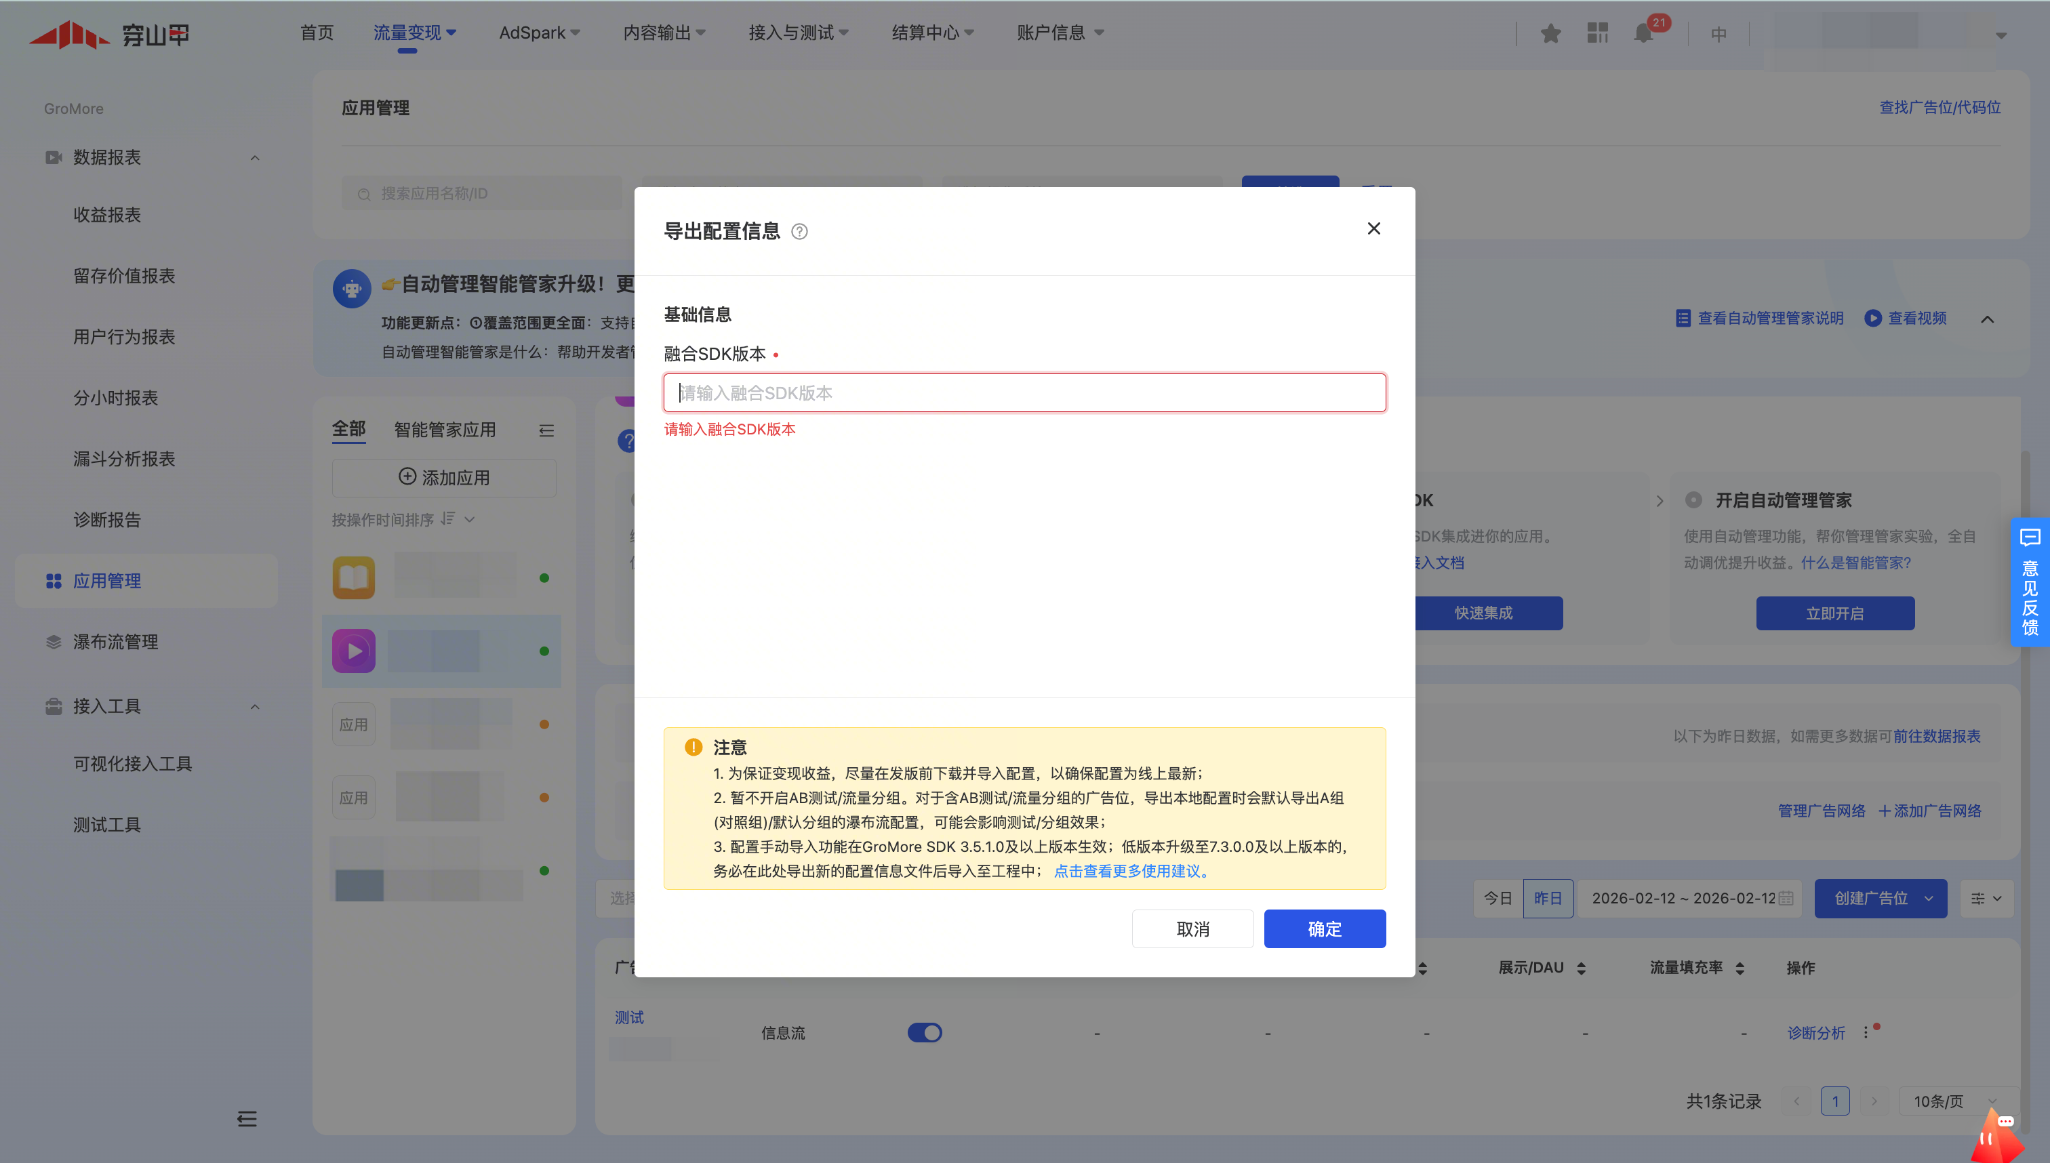The height and width of the screenshot is (1163, 2050).
Task: Toggle the 信息流 ad slot switch
Action: (925, 1032)
